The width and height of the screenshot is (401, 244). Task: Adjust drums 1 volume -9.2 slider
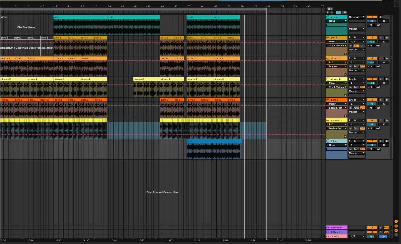tap(372, 62)
